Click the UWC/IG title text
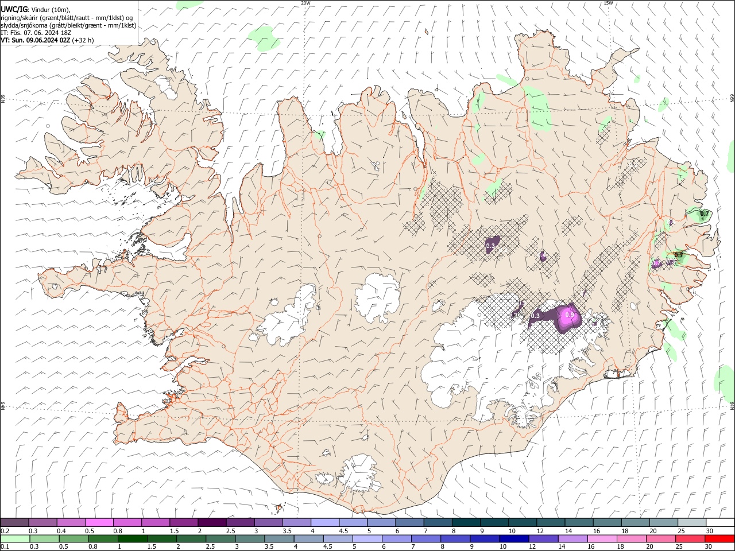Viewport: 735px width, 551px height. [x=14, y=9]
